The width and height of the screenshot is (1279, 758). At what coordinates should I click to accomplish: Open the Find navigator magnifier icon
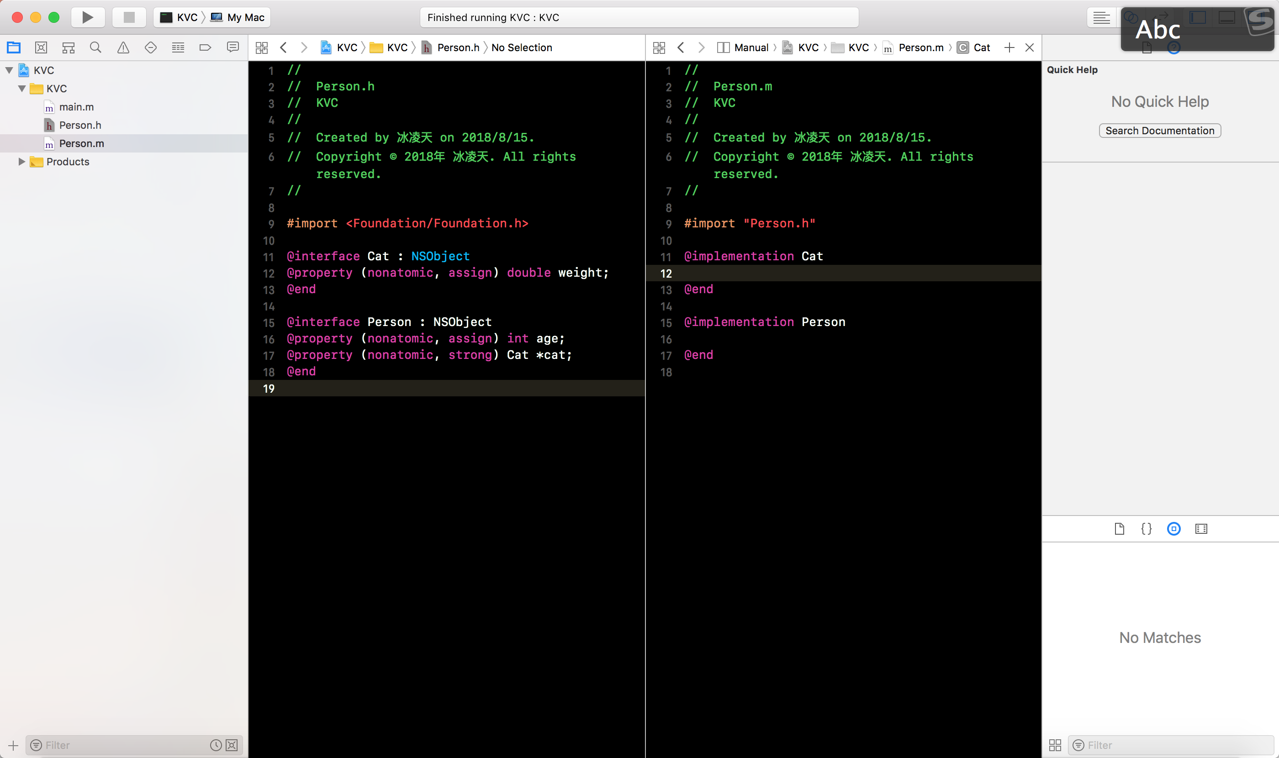tap(95, 47)
